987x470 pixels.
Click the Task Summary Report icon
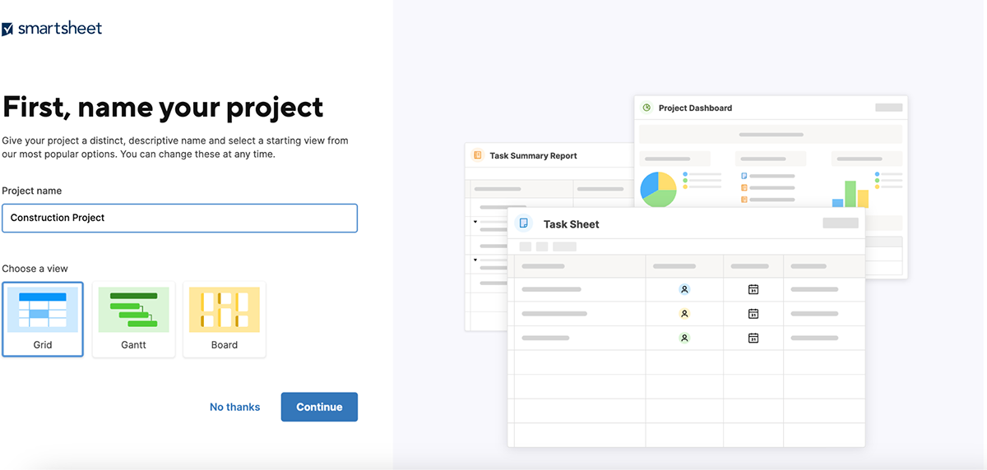coord(477,155)
